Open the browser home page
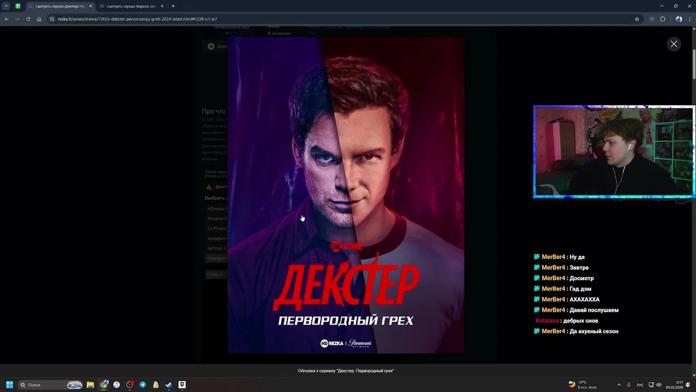 pyautogui.click(x=39, y=19)
